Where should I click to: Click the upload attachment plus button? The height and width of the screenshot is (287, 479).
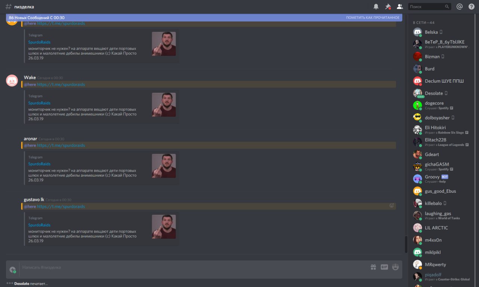[x=13, y=269]
